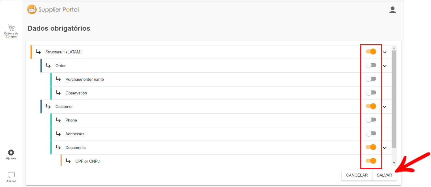Image resolution: width=431 pixels, height=187 pixels.
Task: Open the Ordens de Compra cart icon
Action: pos(11,28)
